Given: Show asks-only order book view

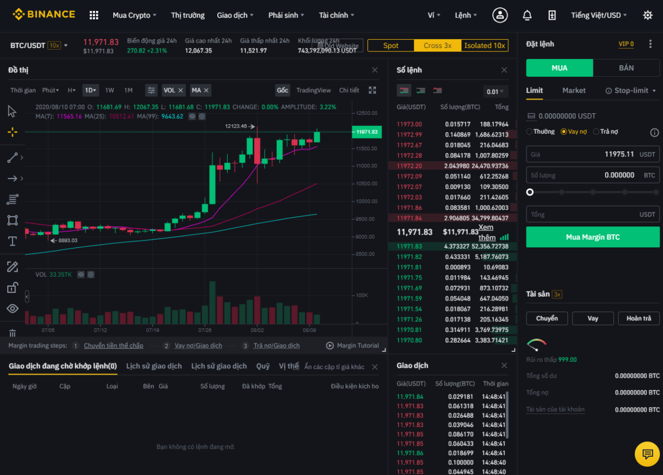Looking at the screenshot, I should point(437,91).
